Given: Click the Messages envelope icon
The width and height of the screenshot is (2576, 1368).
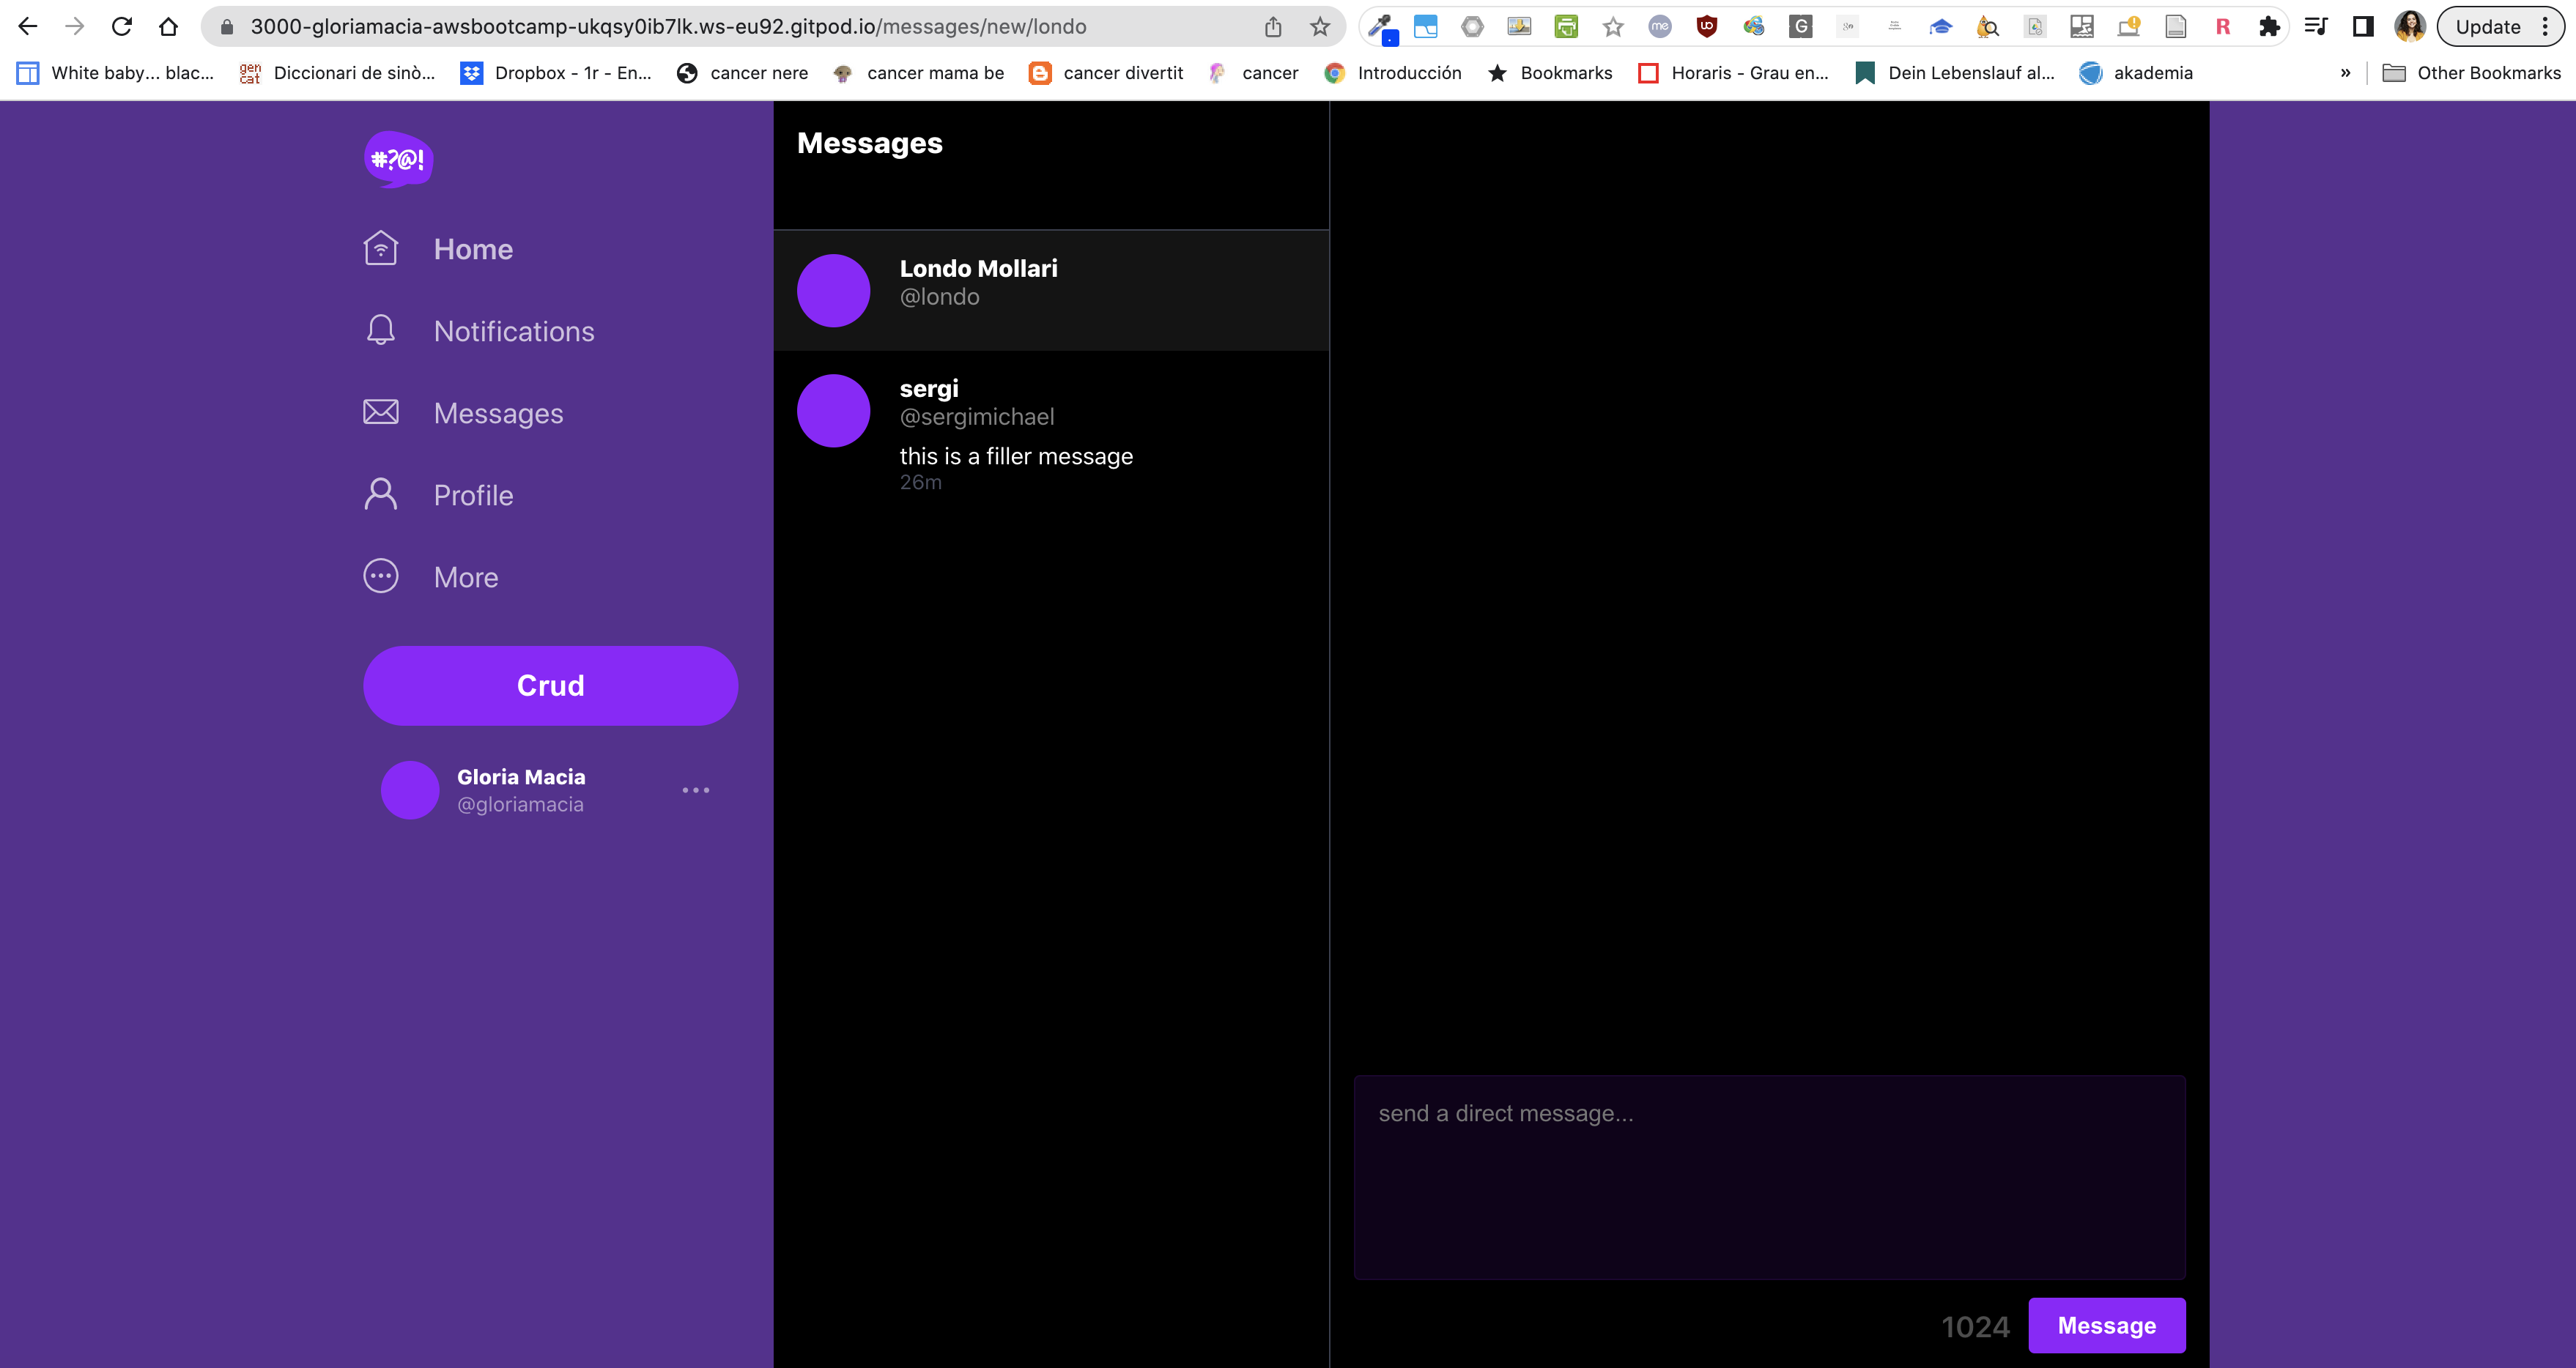Looking at the screenshot, I should [x=380, y=412].
